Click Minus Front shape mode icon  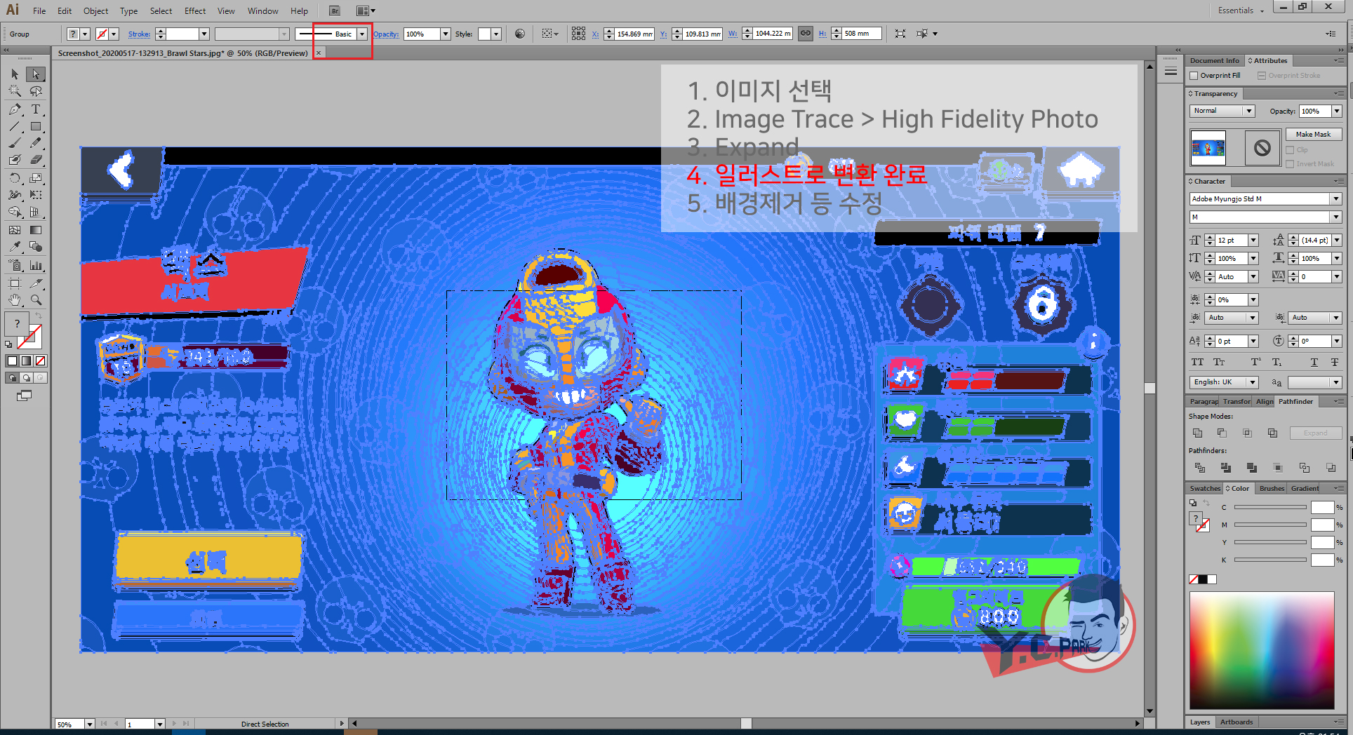[1222, 433]
